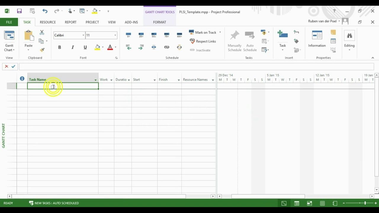Click the table pane horizontal scrollbar
This screenshot has height=213, width=379.
(x=99, y=196)
